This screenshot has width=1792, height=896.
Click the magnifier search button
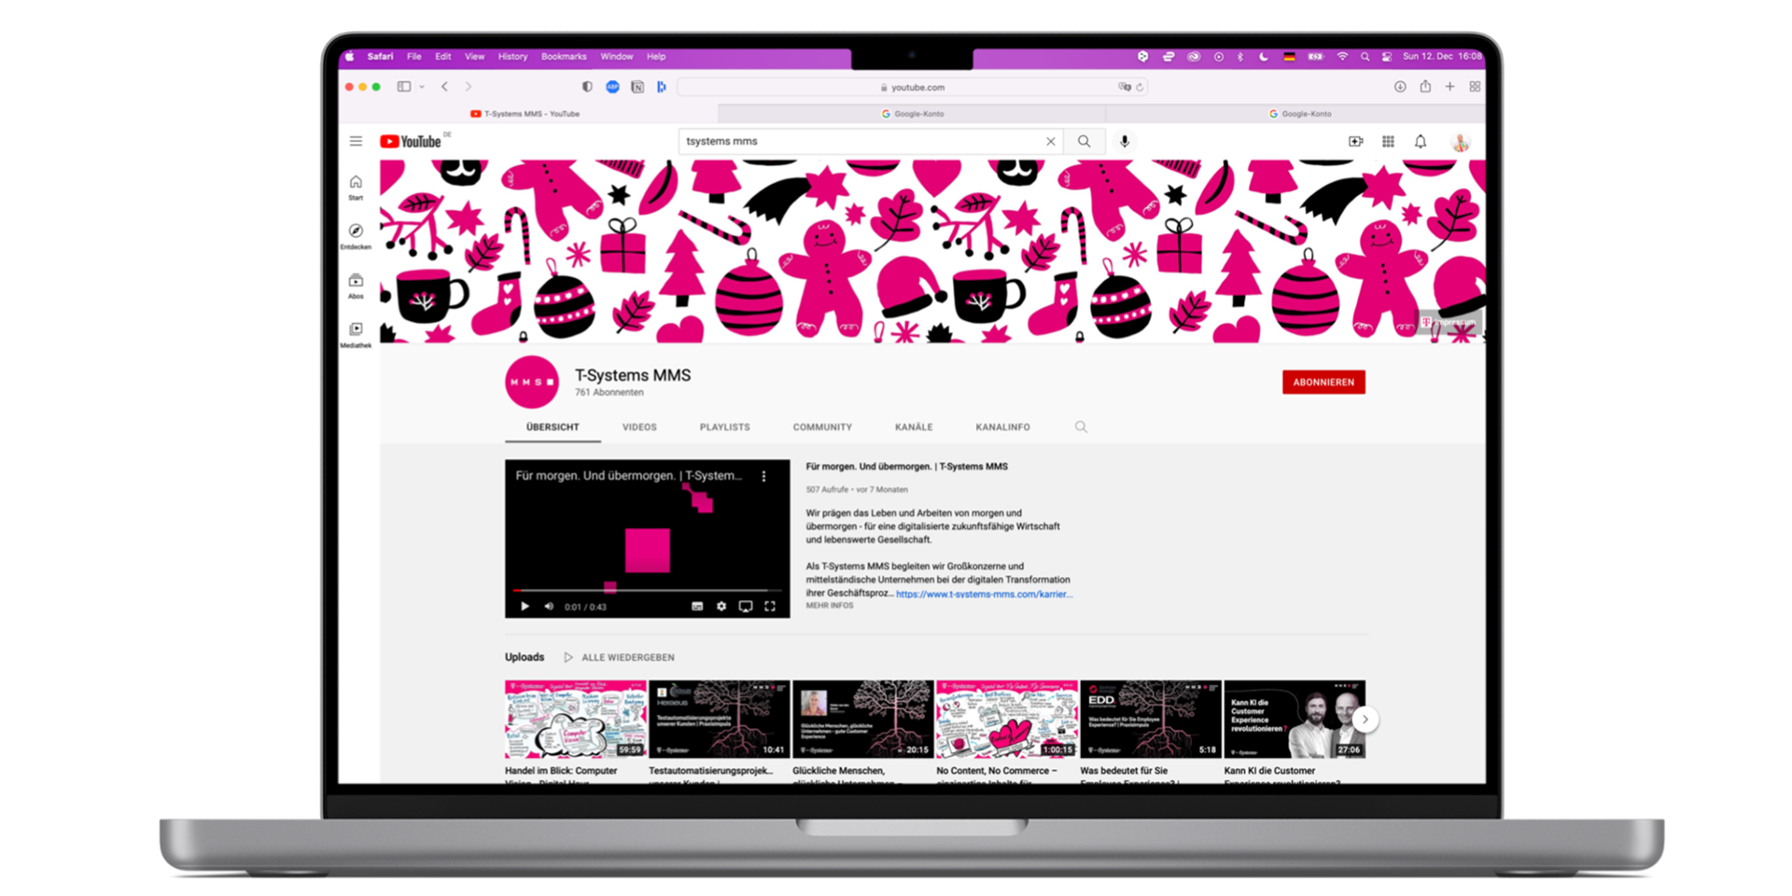coord(1084,142)
